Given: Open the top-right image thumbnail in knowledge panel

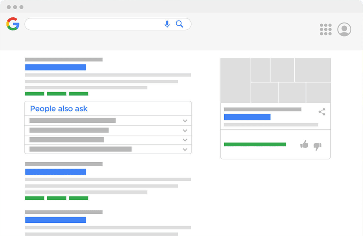Looking at the screenshot, I should (313, 70).
